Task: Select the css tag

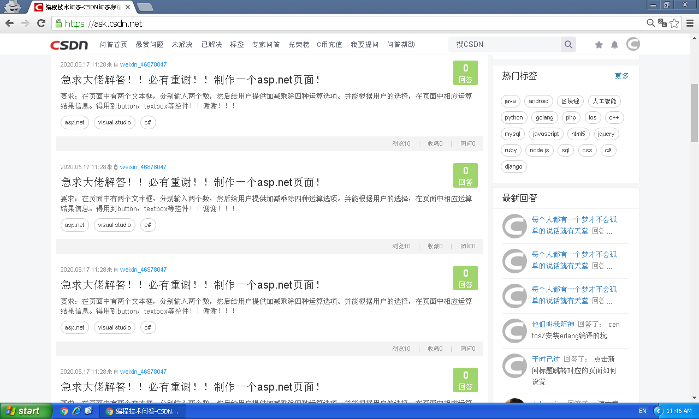Action: (x=587, y=150)
